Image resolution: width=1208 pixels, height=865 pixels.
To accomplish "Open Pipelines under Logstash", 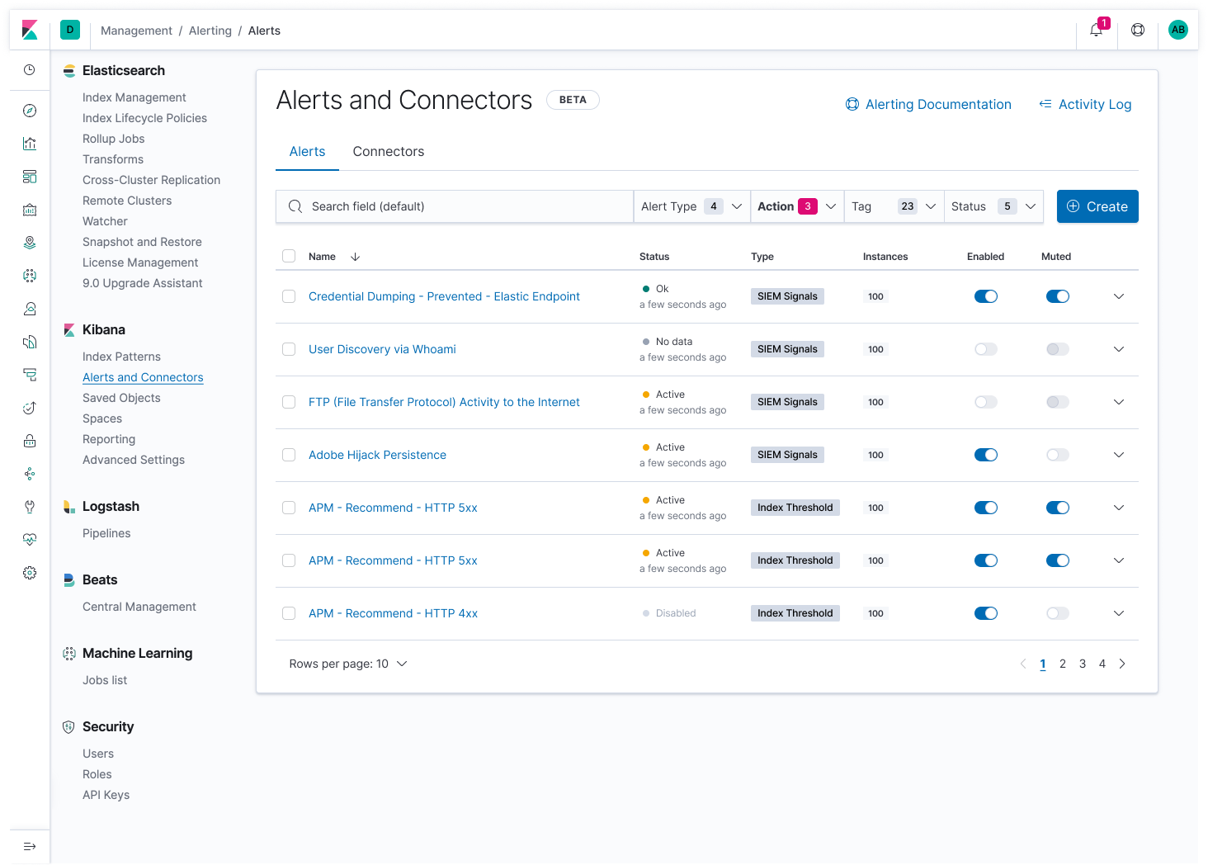I will (x=106, y=533).
